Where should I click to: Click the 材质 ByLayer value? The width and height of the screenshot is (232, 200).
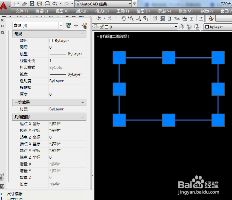coord(67,109)
